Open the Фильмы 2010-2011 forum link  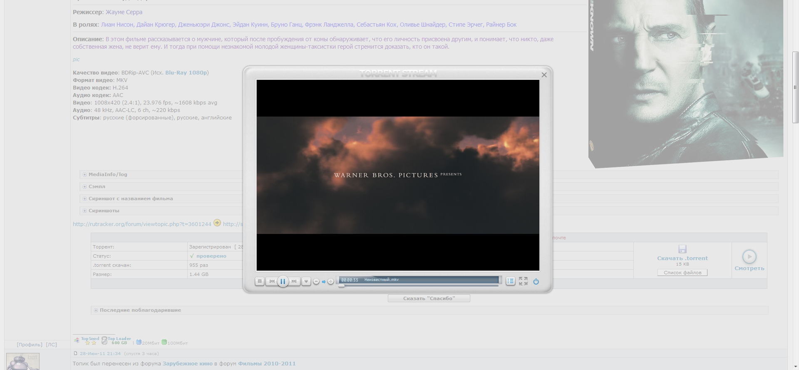click(x=267, y=364)
